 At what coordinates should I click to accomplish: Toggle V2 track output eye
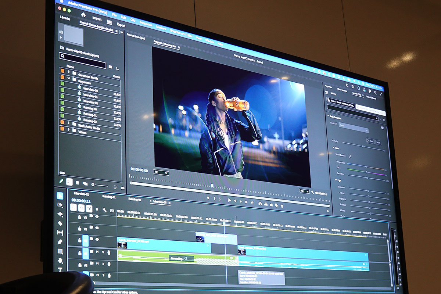[97, 227]
